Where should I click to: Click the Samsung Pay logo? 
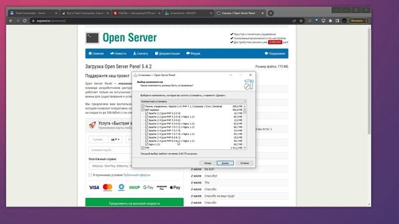pos(161,187)
